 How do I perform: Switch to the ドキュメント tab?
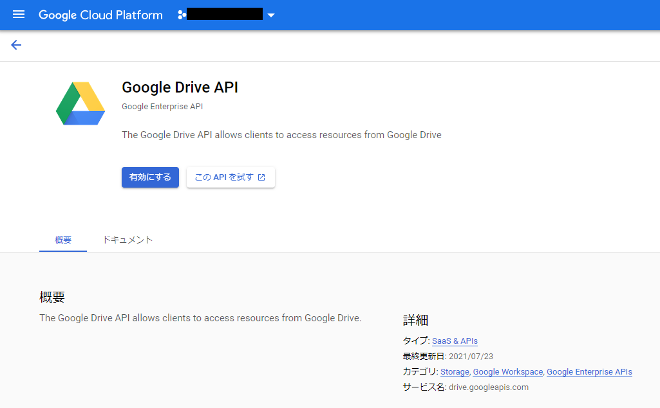(x=128, y=240)
